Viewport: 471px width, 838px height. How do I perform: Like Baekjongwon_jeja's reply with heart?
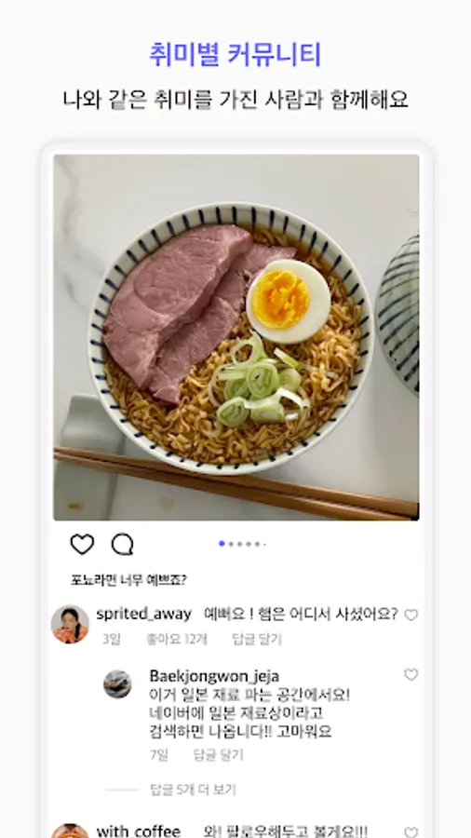[x=410, y=675]
